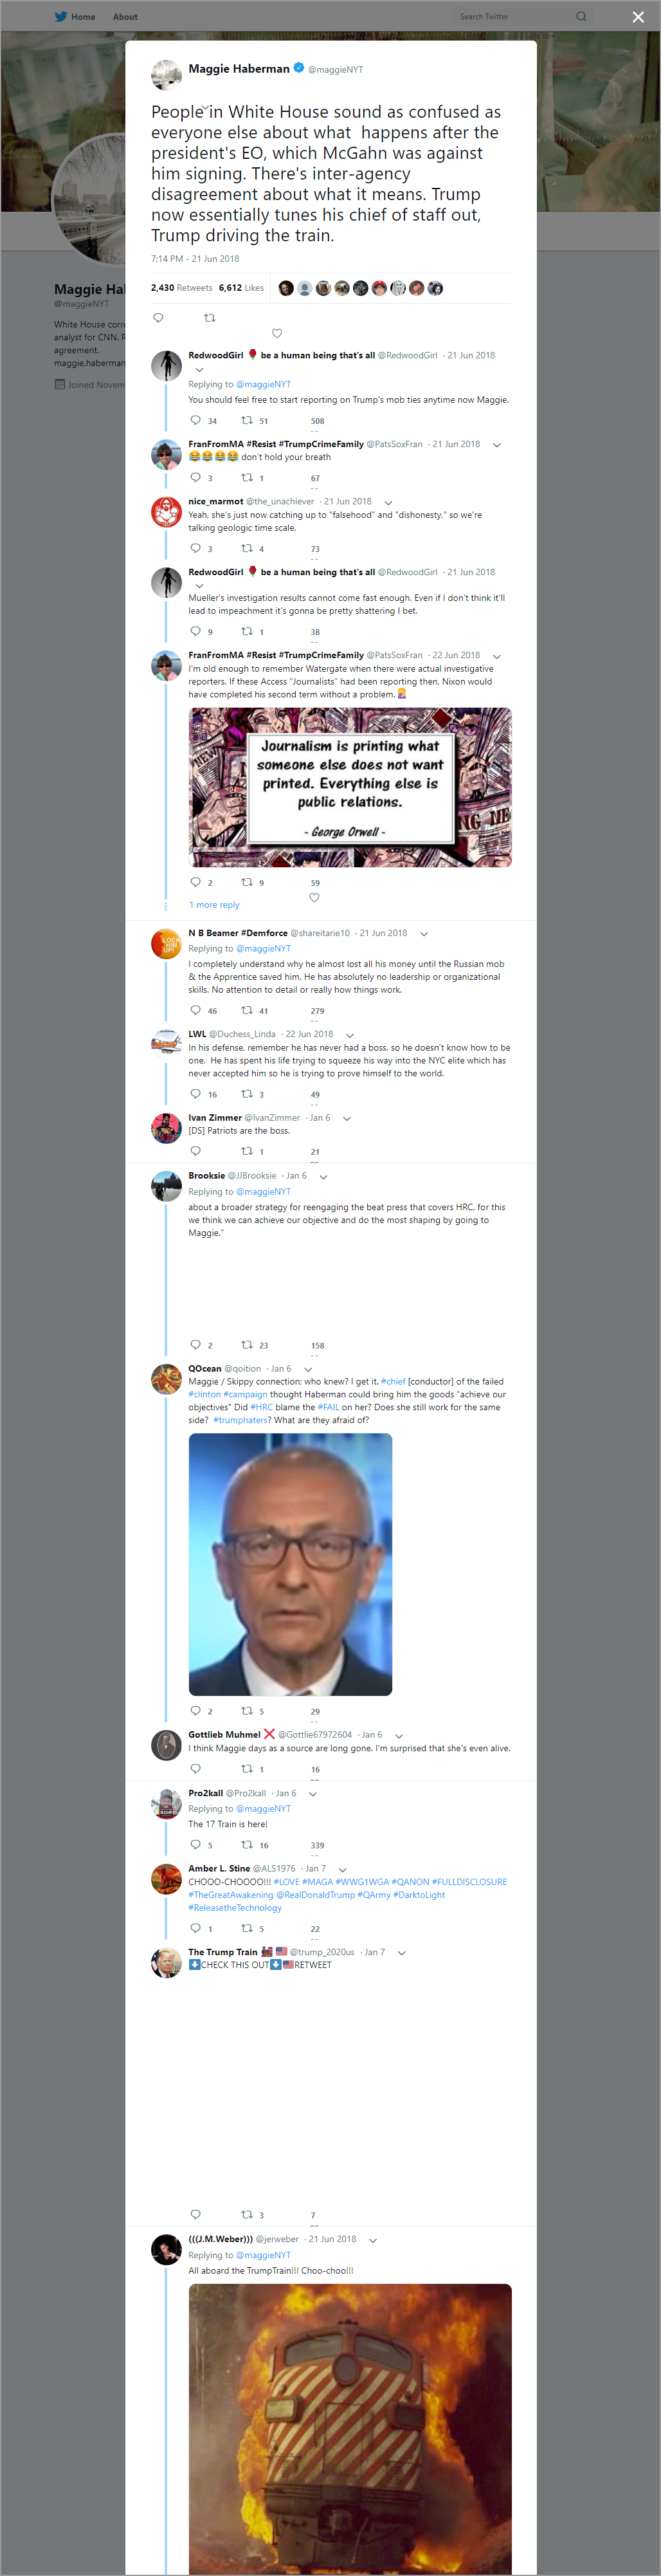The image size is (661, 2576).
Task: Show the '1 more reply' link
Action: [x=214, y=905]
